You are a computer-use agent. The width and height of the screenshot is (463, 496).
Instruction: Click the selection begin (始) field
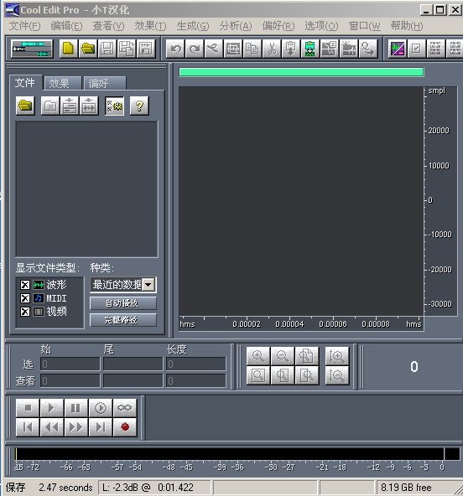click(x=70, y=364)
